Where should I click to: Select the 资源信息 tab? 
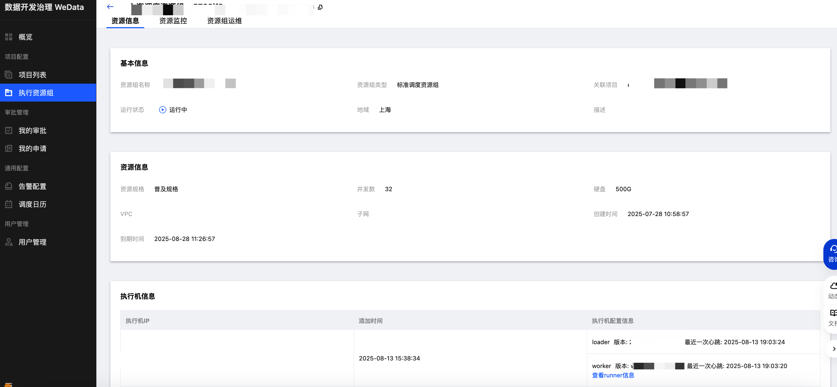[125, 21]
